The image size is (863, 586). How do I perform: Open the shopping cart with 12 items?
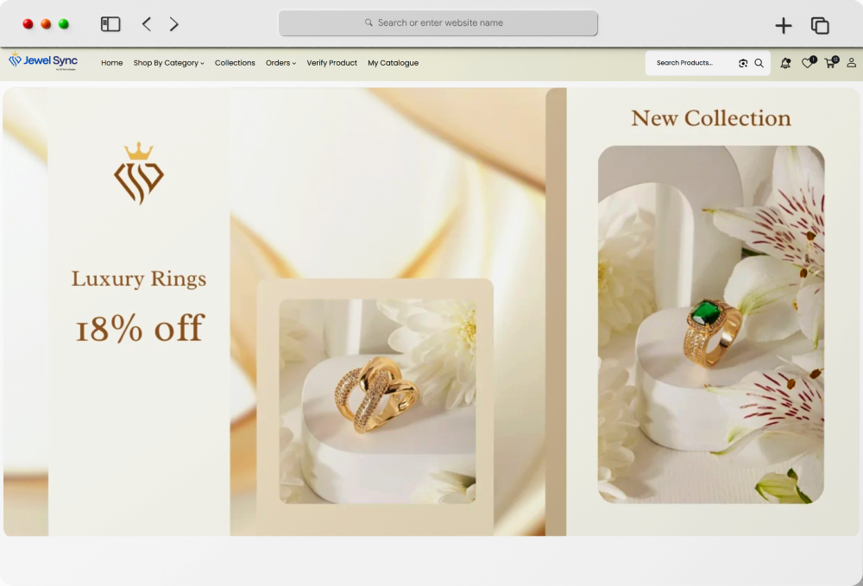click(829, 63)
